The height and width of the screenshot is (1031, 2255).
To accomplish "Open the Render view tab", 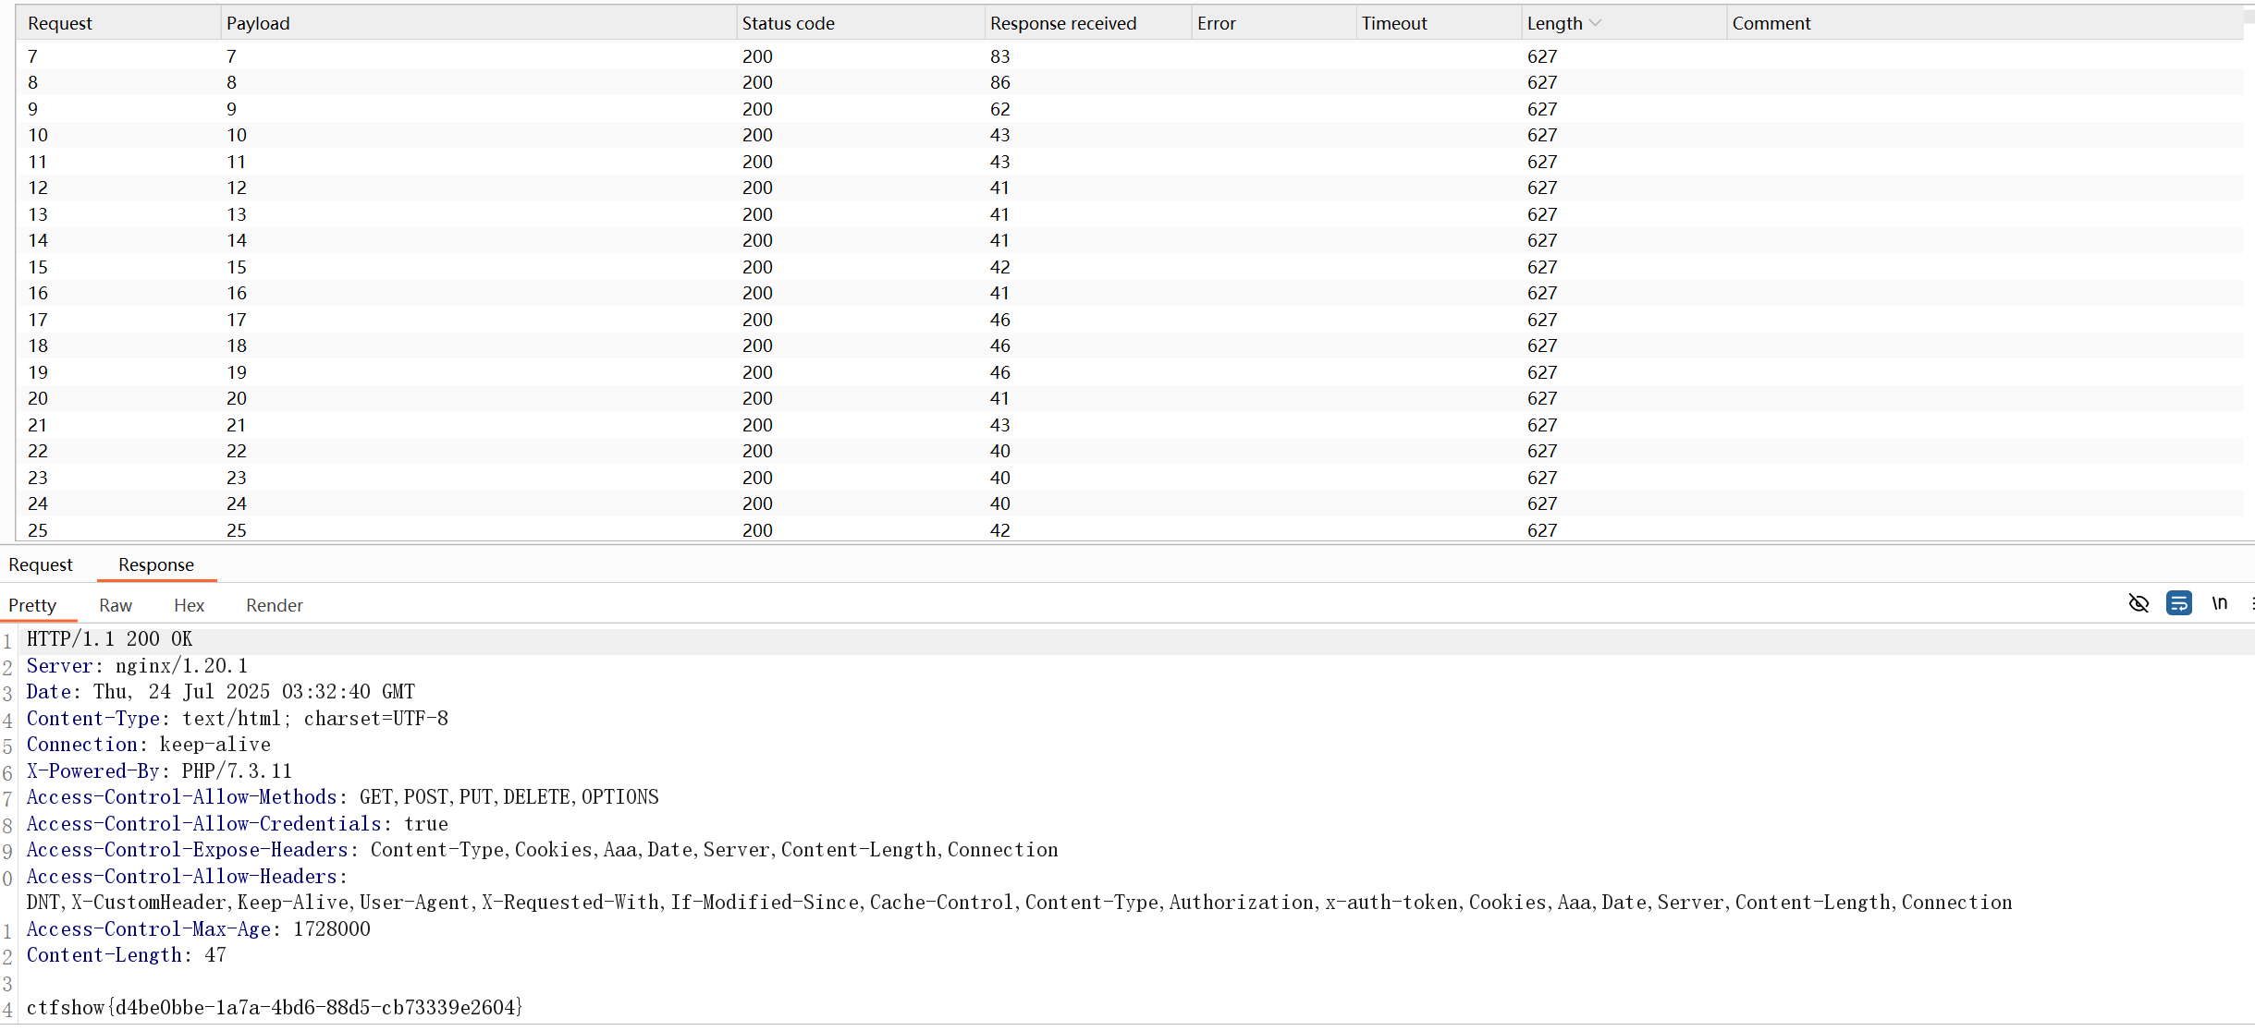I will point(274,605).
